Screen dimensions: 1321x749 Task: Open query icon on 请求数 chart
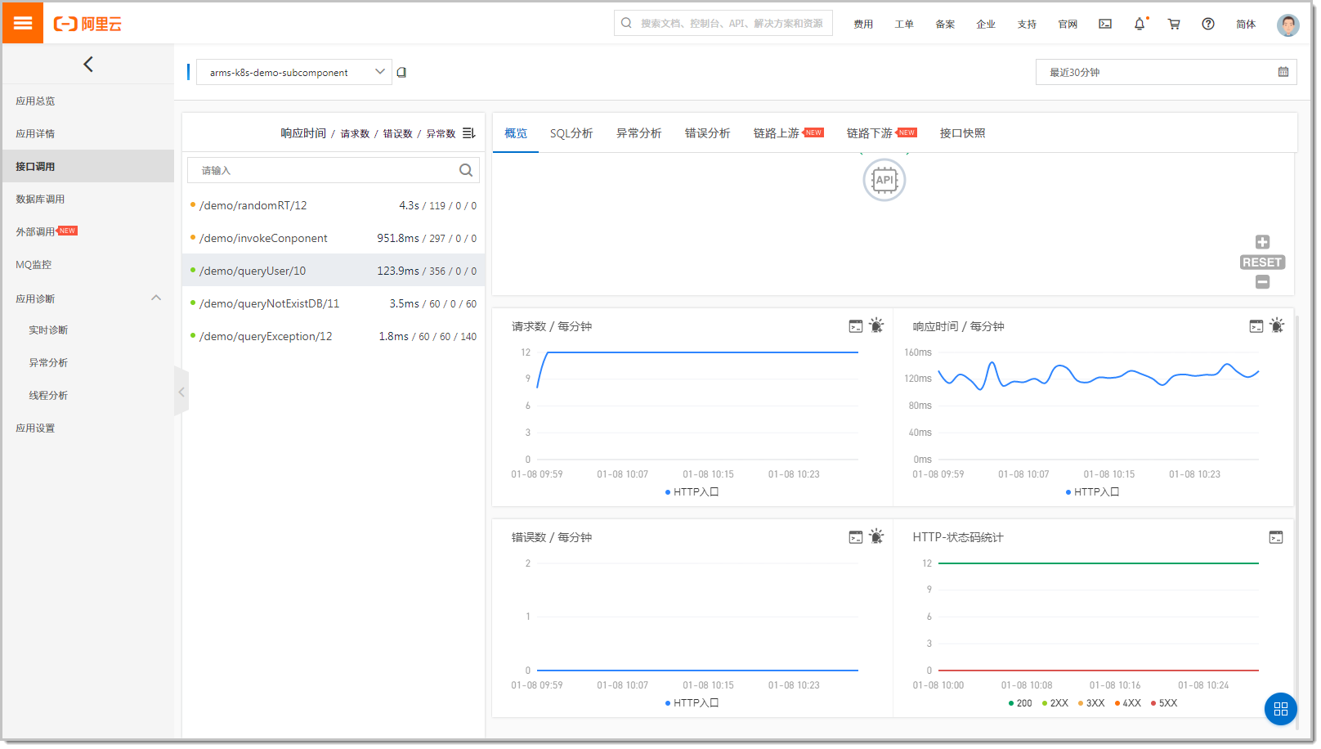856,326
